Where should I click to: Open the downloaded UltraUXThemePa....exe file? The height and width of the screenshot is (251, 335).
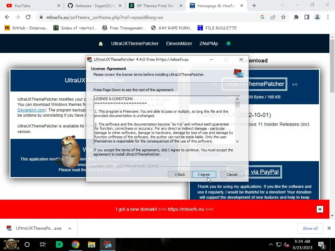(x=34, y=228)
